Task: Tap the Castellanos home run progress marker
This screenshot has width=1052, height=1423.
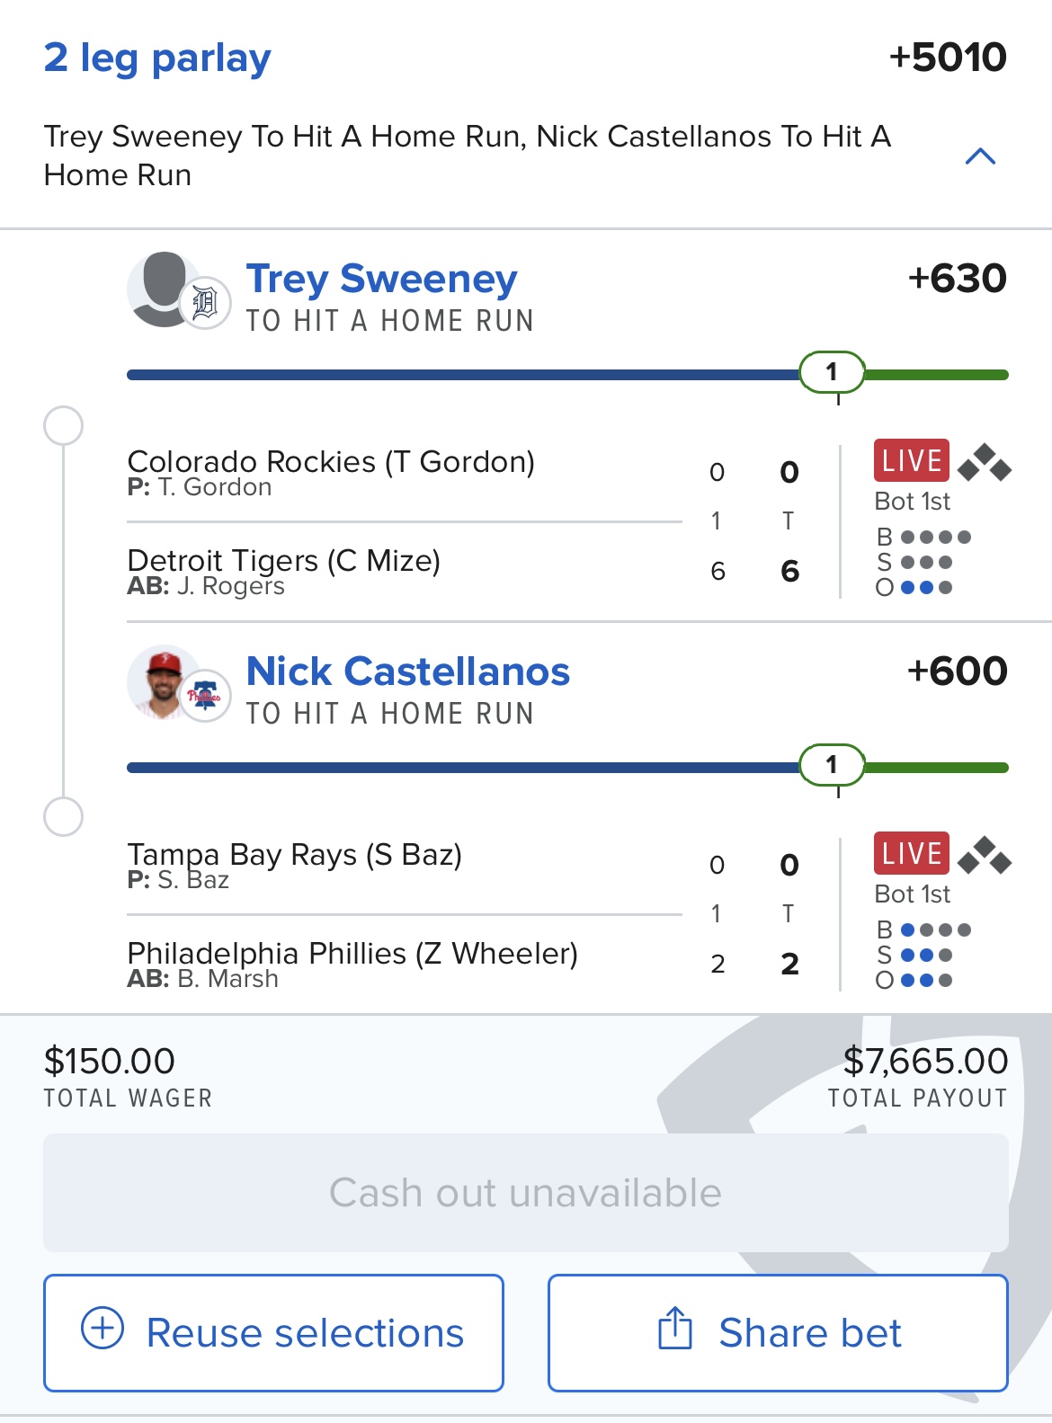Action: point(832,765)
